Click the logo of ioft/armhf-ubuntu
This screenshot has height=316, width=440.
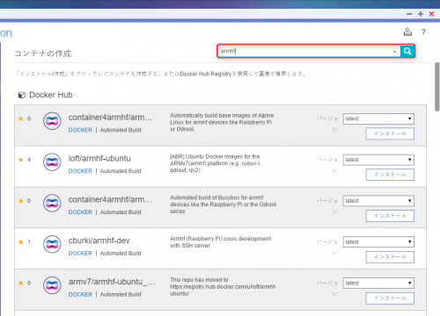pos(52,162)
